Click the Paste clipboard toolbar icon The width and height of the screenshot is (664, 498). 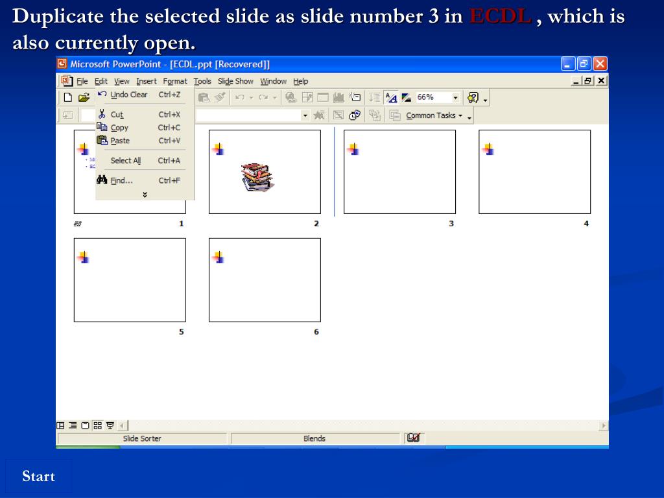(x=204, y=97)
